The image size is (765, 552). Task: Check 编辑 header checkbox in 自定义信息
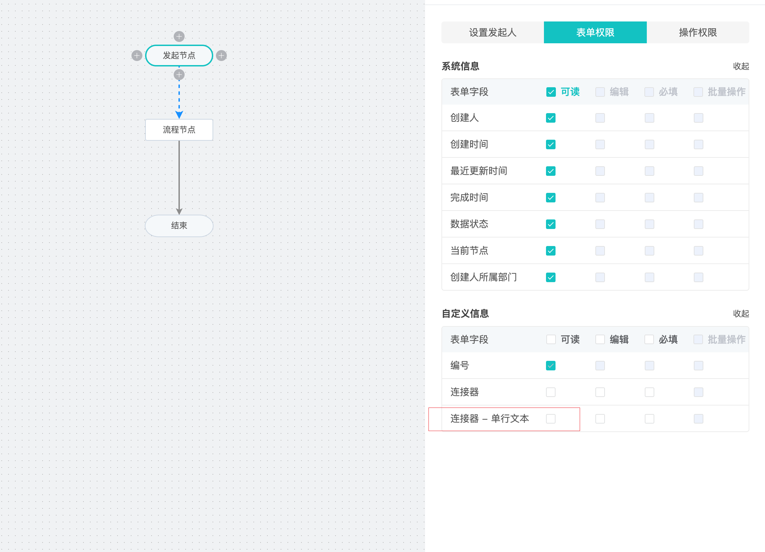[x=600, y=339]
